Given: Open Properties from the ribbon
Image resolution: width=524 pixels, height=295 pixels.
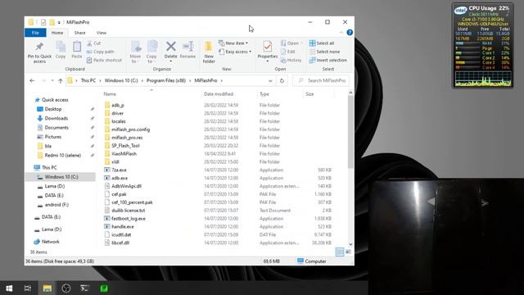Looking at the screenshot, I should pyautogui.click(x=268, y=51).
